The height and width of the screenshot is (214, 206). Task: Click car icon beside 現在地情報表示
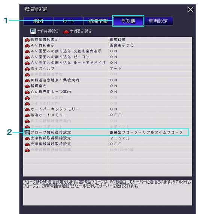click(x=27, y=40)
